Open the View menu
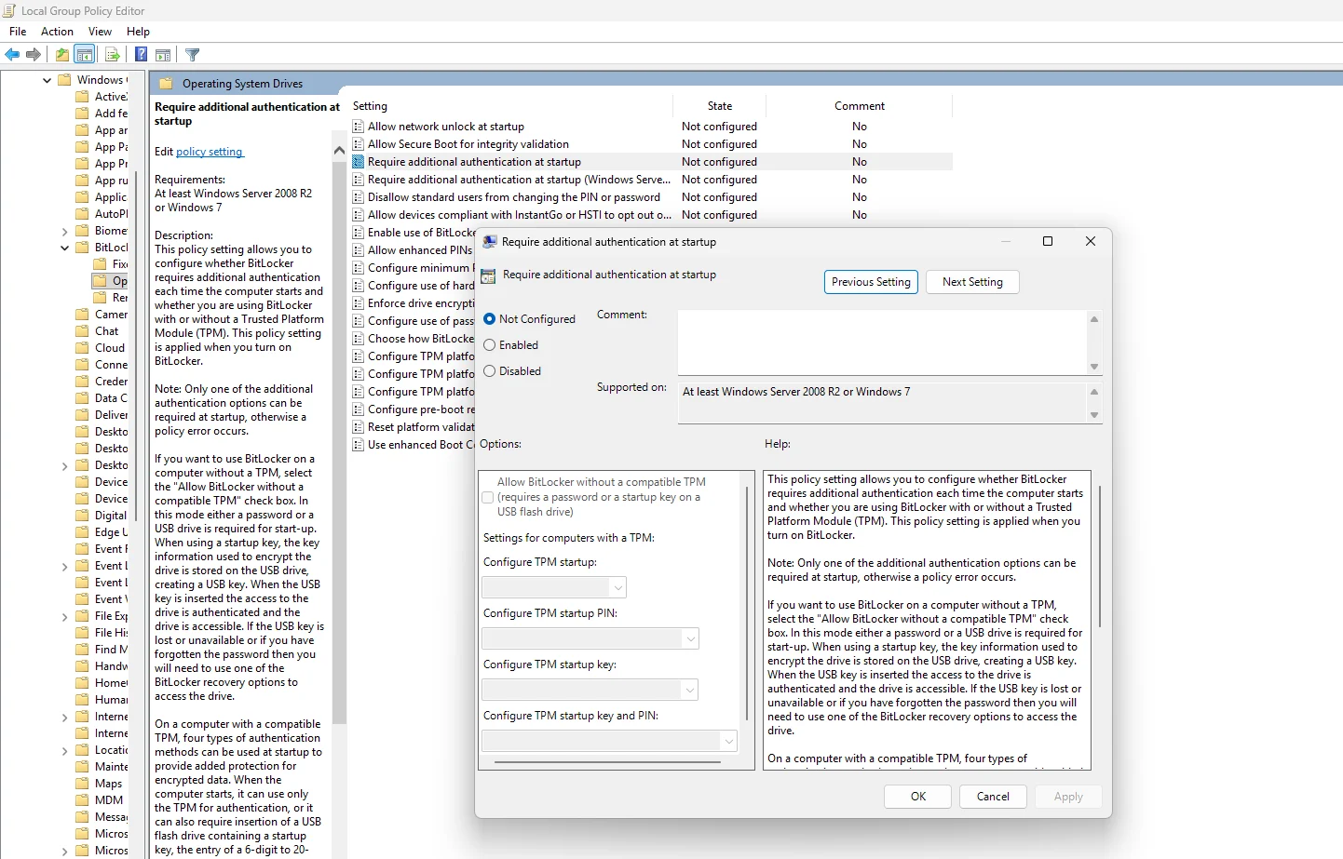This screenshot has width=1343, height=859. click(100, 32)
